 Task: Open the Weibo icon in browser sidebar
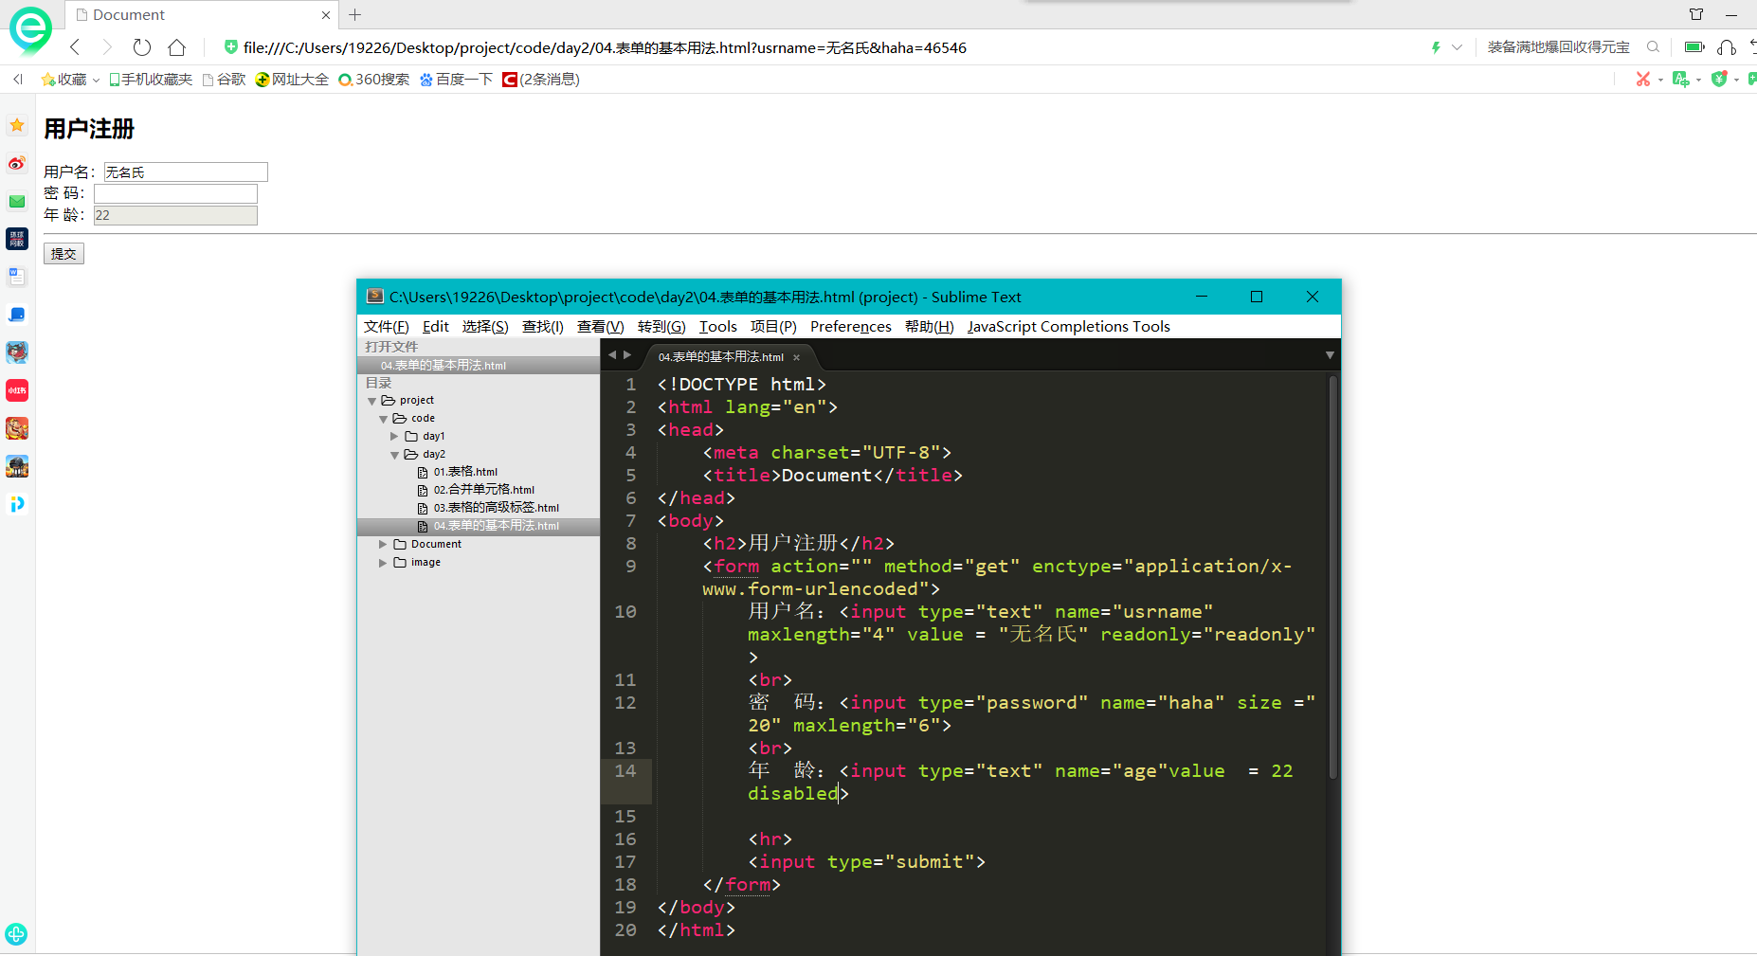(x=17, y=163)
